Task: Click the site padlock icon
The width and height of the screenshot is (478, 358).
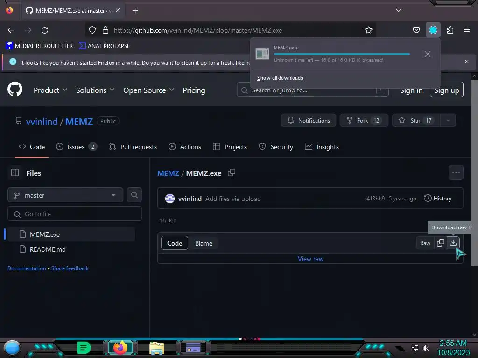Action: (x=105, y=30)
